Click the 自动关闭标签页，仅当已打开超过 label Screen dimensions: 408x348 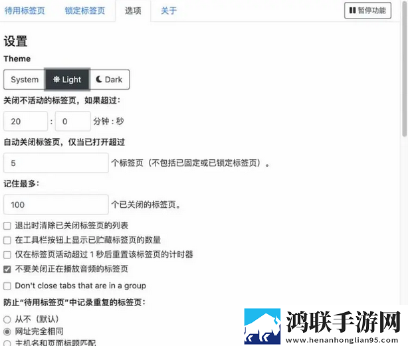64,142
